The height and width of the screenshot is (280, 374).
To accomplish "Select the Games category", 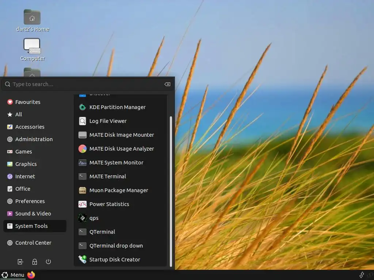I will coord(35,151).
